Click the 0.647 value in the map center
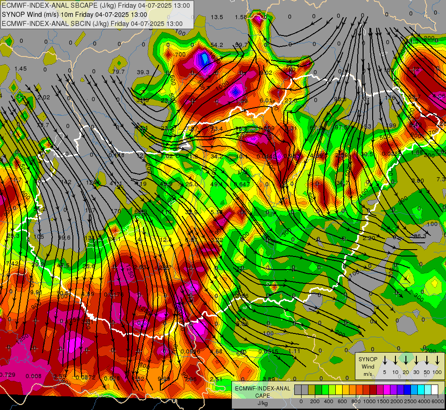Screen dimensions: 446x410 (x=242, y=184)
